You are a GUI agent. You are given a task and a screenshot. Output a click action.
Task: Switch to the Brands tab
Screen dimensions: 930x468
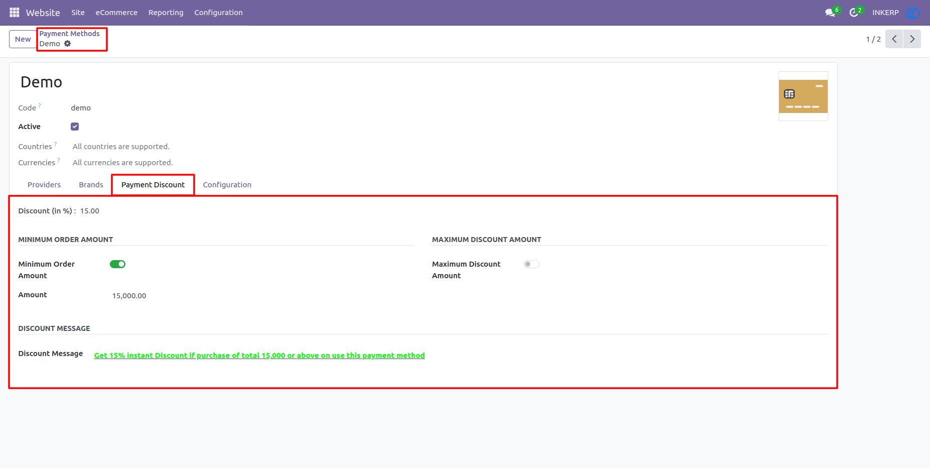(x=91, y=185)
